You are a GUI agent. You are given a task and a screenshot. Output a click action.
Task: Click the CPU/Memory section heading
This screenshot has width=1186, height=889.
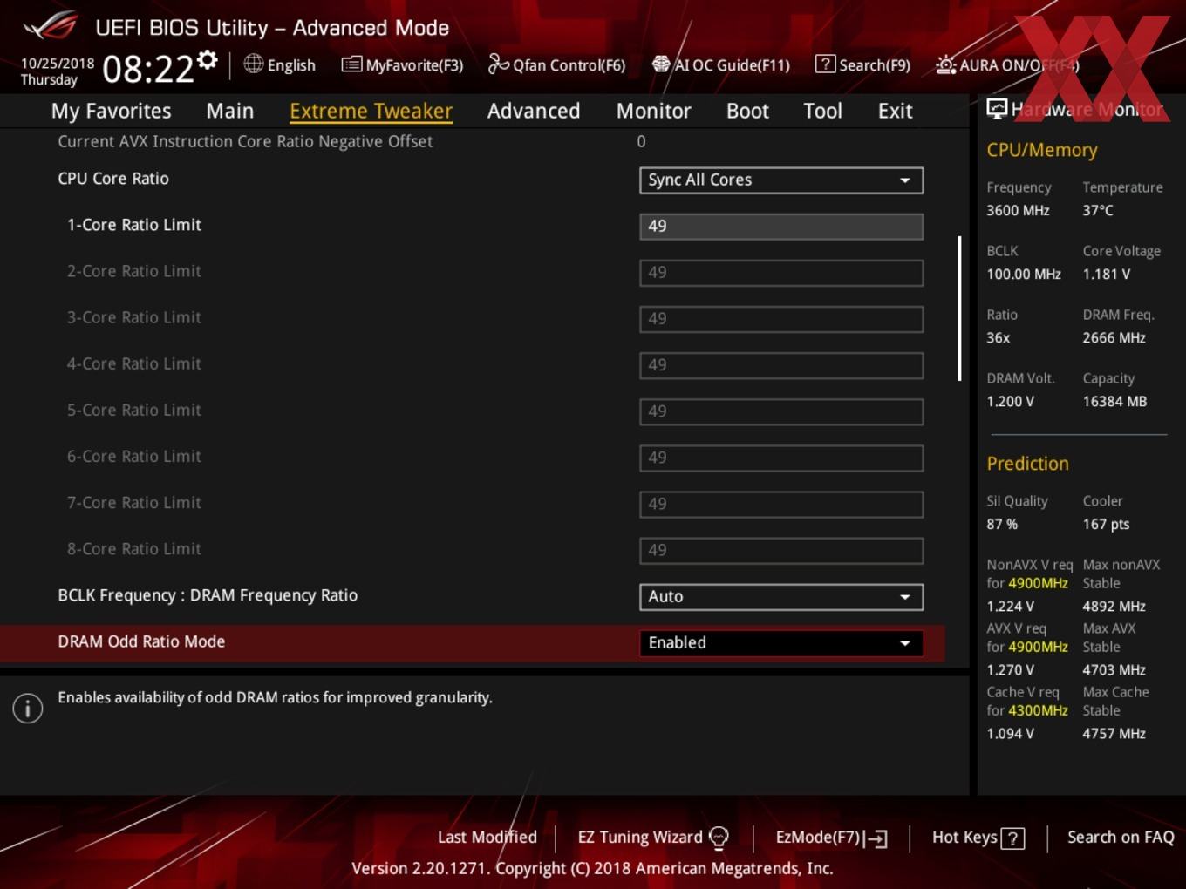click(x=1042, y=150)
